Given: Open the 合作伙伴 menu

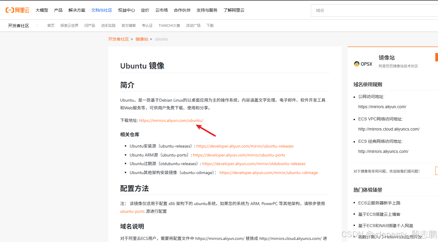Looking at the screenshot, I should pos(182,10).
